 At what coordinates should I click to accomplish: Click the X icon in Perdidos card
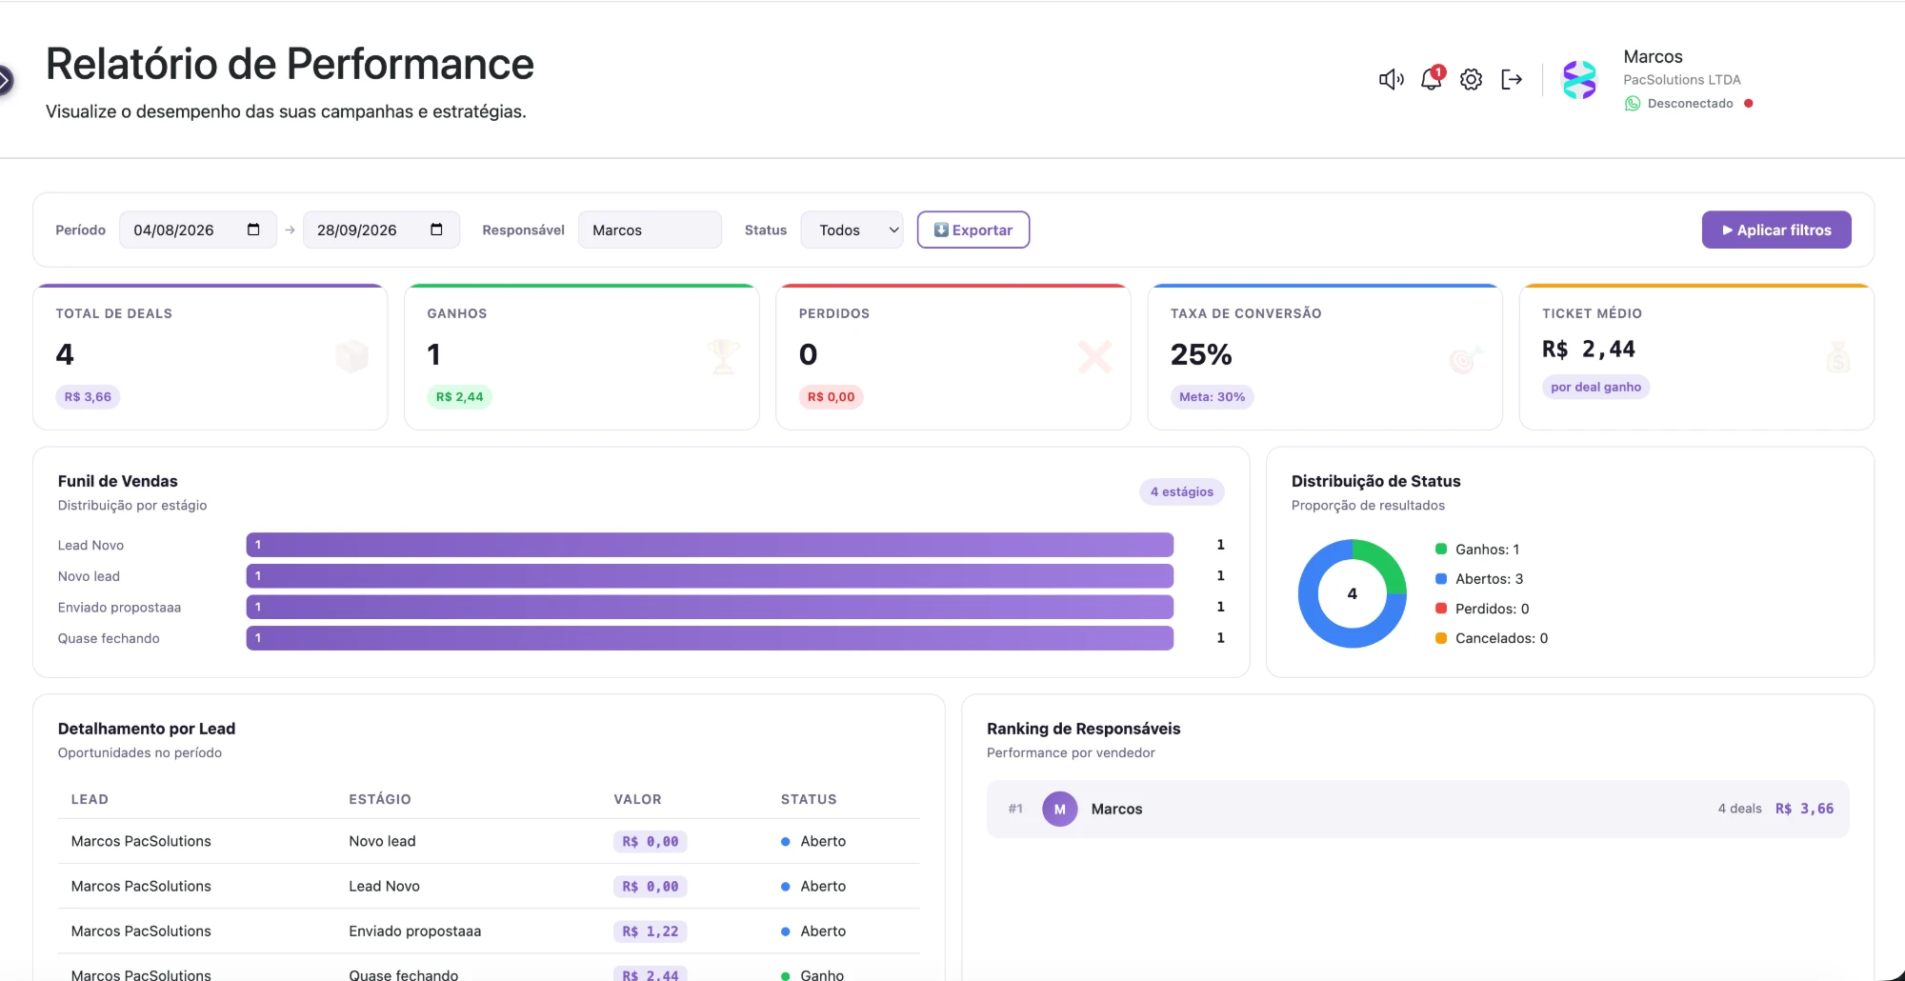pyautogui.click(x=1094, y=356)
